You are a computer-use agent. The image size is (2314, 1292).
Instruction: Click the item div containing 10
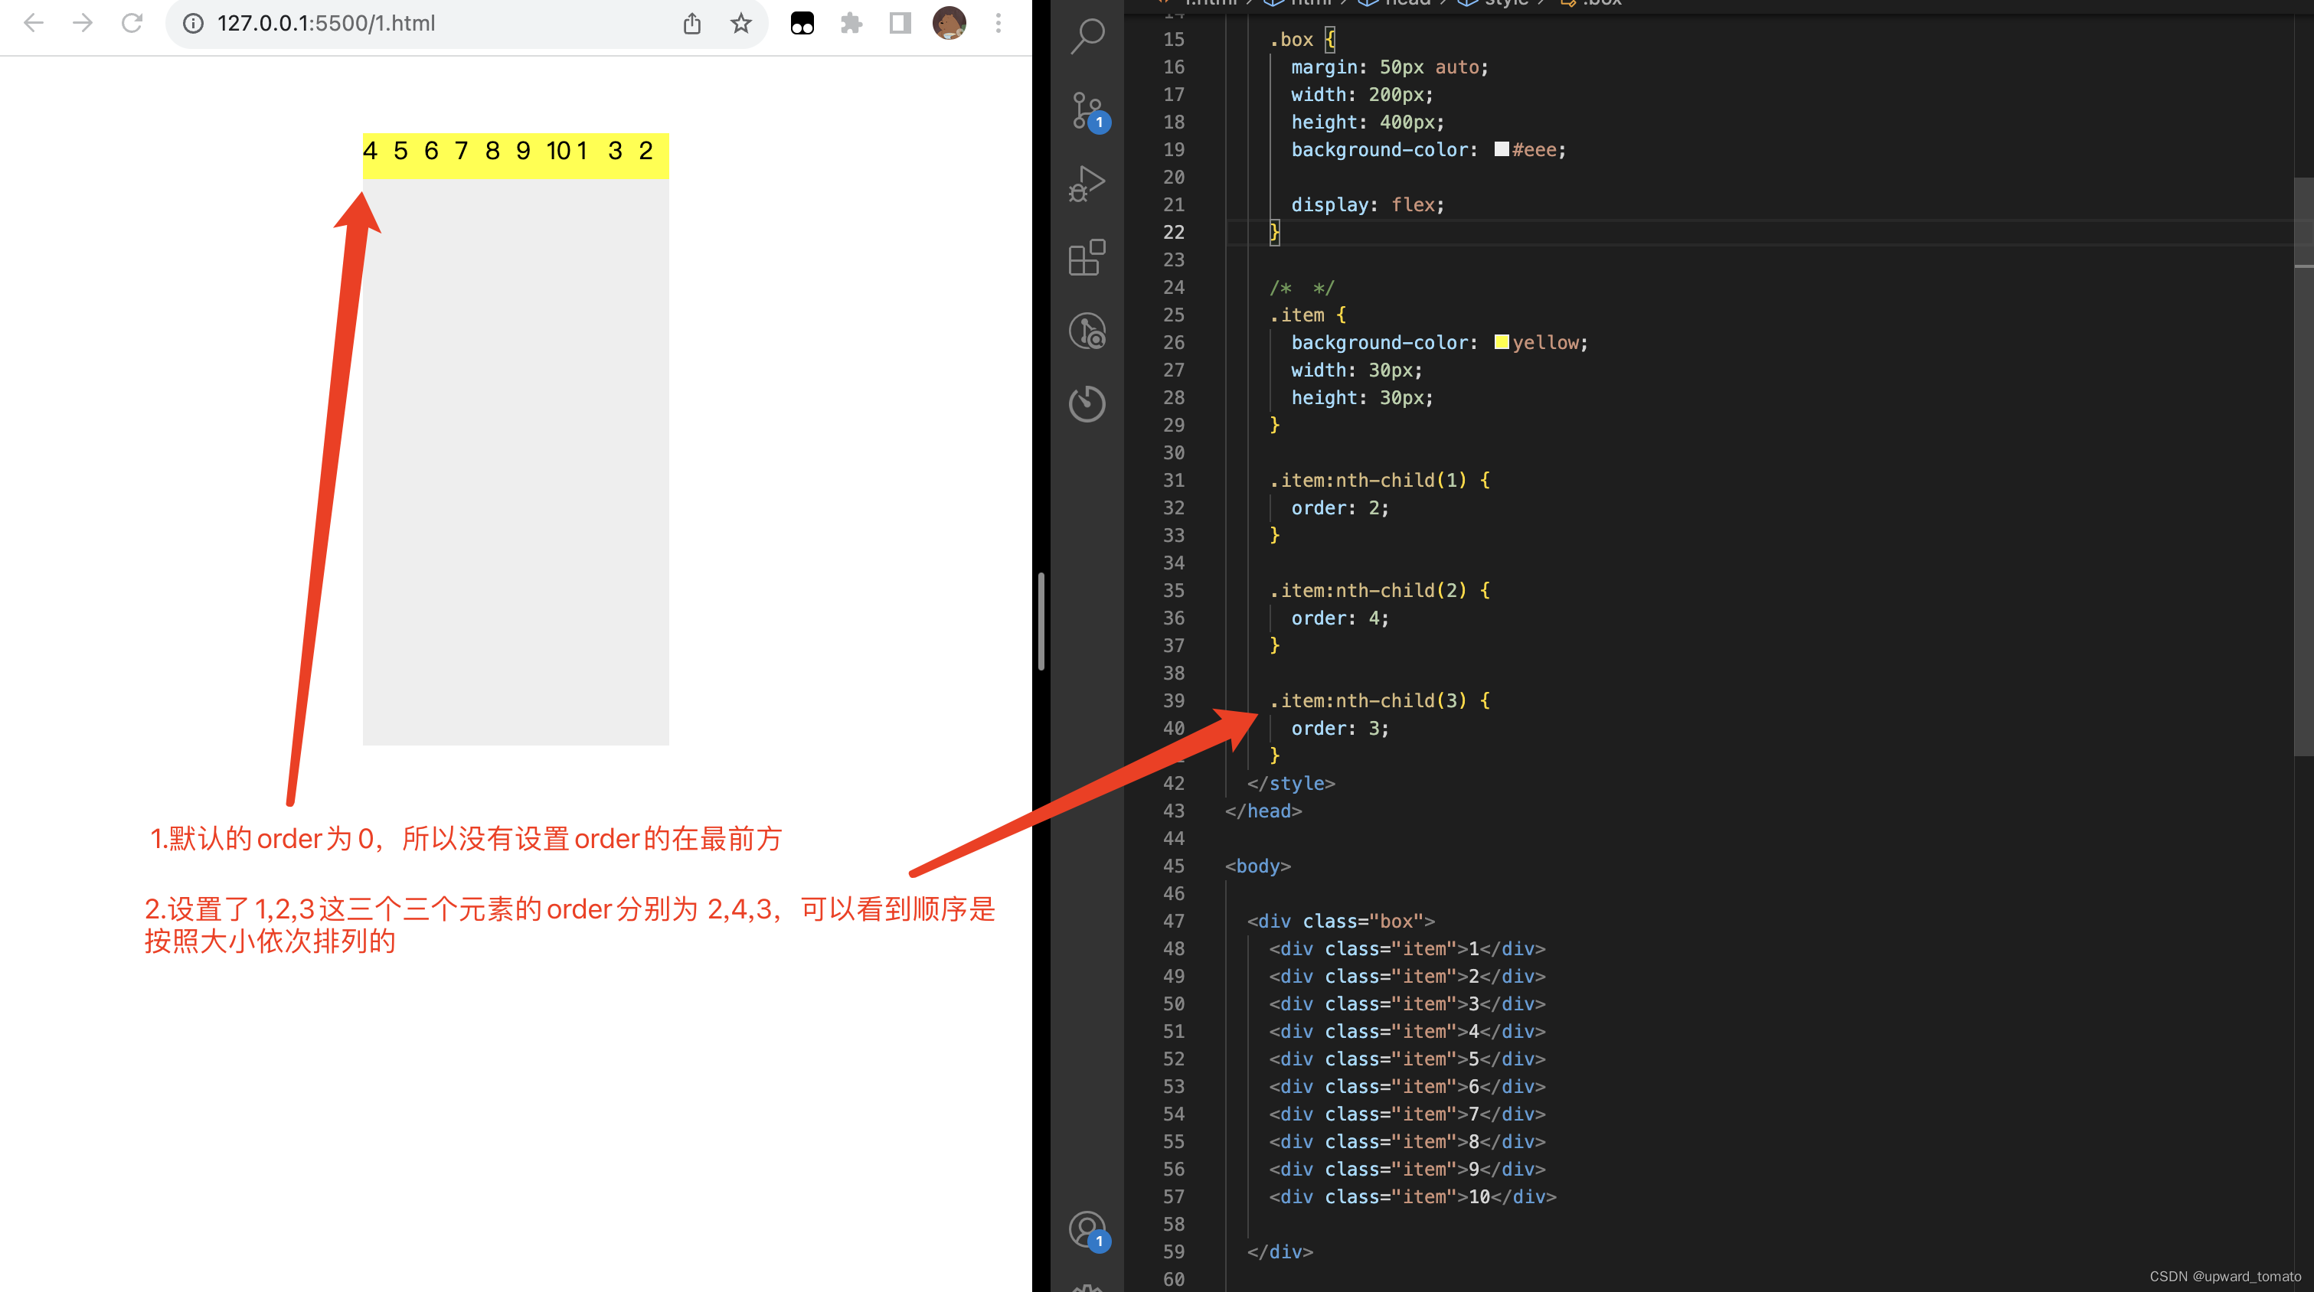point(1412,1197)
